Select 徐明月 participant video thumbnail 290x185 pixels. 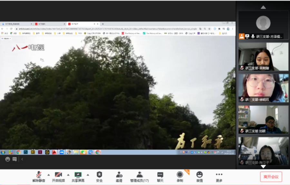point(263,88)
